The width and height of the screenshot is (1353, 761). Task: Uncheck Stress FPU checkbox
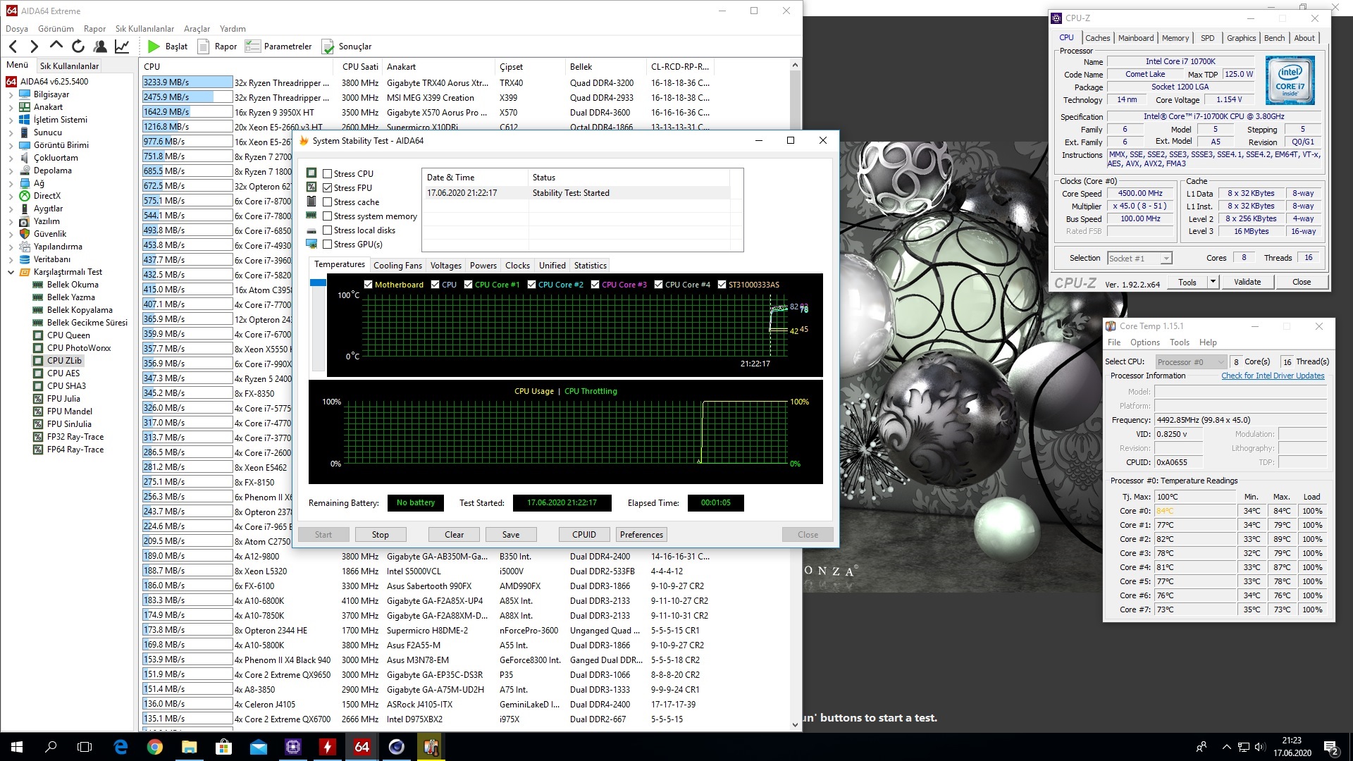[x=328, y=188]
